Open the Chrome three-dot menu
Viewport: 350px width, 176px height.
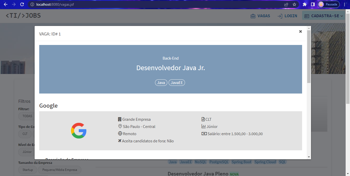pos(344,4)
